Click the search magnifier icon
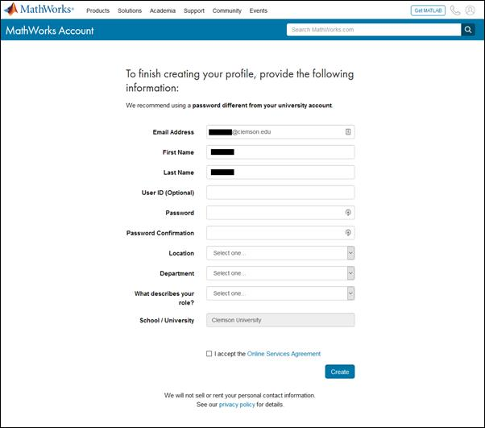 [468, 30]
